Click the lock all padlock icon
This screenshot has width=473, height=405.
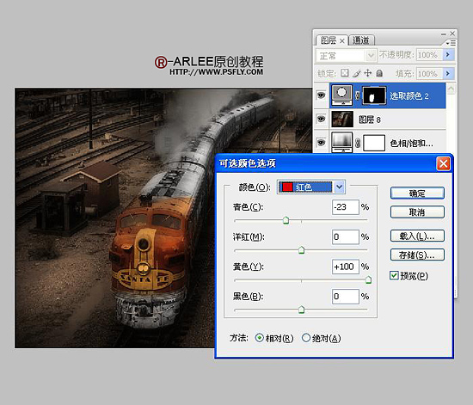tap(379, 73)
